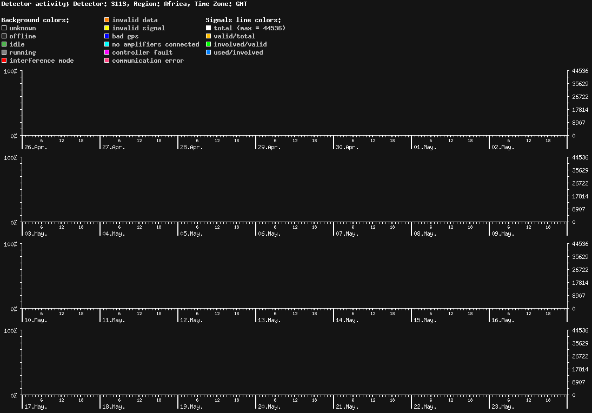Click the '26.Apr.' date marker
Image resolution: width=592 pixels, height=413 pixels.
click(x=36, y=147)
